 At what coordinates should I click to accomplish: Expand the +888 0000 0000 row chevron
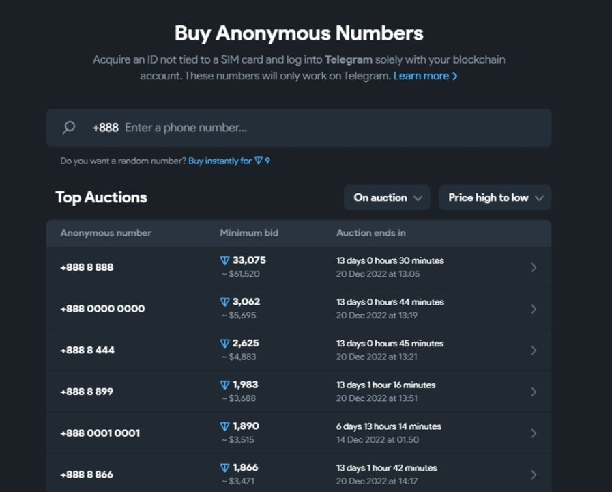pos(533,308)
